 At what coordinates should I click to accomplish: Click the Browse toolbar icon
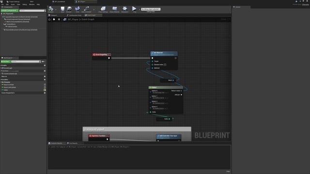click(69, 9)
